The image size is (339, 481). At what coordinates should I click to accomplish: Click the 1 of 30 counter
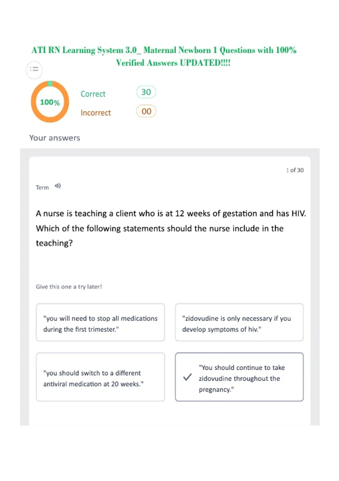tap(295, 170)
